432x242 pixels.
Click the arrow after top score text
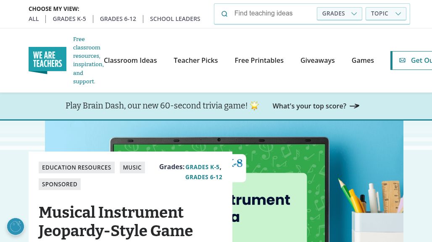(354, 106)
